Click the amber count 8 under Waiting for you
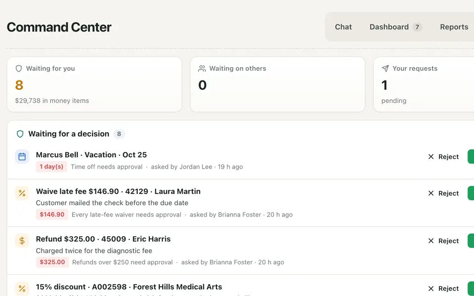The height and width of the screenshot is (296, 474). [x=19, y=85]
